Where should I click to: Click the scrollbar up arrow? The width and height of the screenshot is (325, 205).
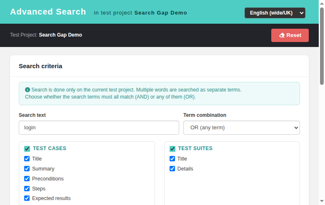tap(322, 3)
